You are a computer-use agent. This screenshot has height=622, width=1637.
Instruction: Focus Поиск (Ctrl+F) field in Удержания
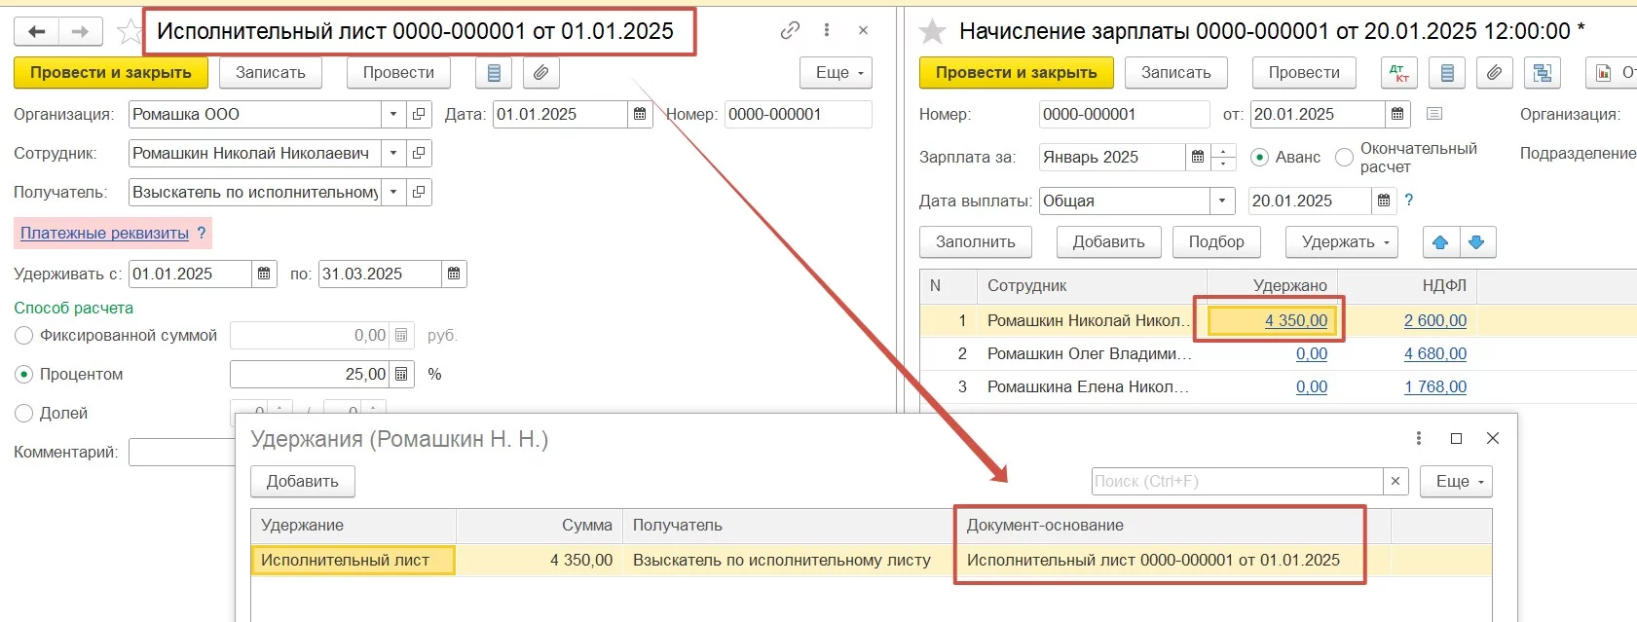click(x=1237, y=481)
